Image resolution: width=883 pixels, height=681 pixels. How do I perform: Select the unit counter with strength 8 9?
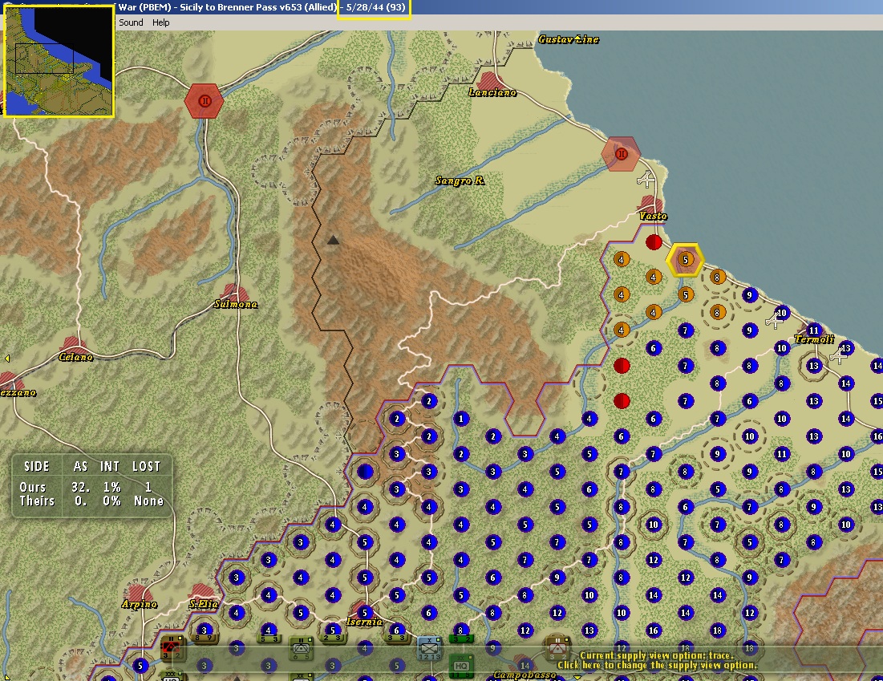pyautogui.click(x=205, y=638)
